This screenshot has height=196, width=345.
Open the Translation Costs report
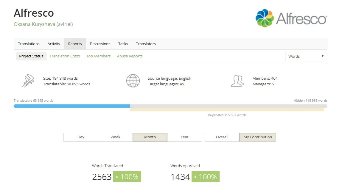pos(65,56)
